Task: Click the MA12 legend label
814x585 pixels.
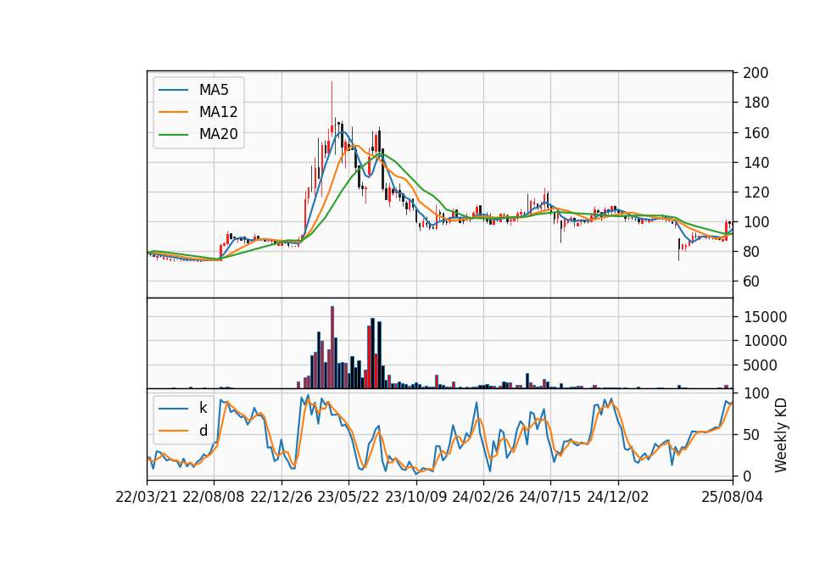Action: pos(218,112)
